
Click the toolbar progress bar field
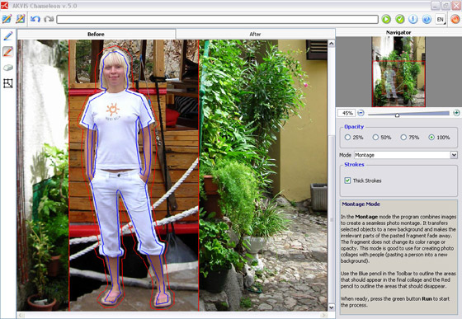[x=218, y=20]
